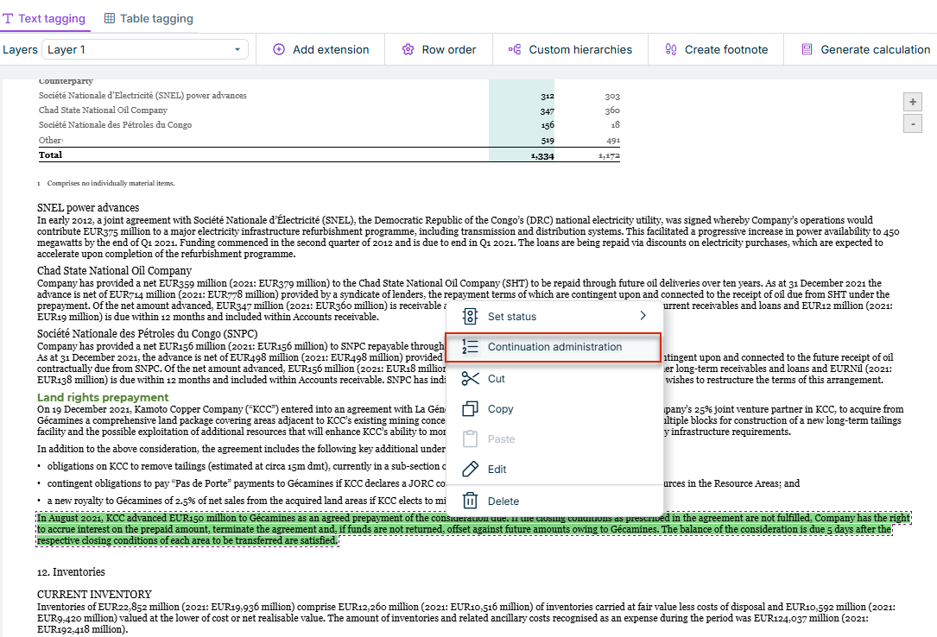This screenshot has width=937, height=637.
Task: Click the Copy icon
Action: pos(471,409)
